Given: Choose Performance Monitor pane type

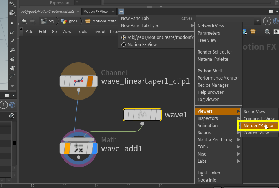Looking at the screenshot, I should 218,78.
